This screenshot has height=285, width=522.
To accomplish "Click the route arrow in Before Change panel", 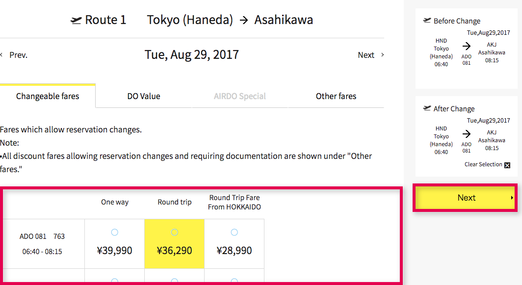I will click(467, 46).
